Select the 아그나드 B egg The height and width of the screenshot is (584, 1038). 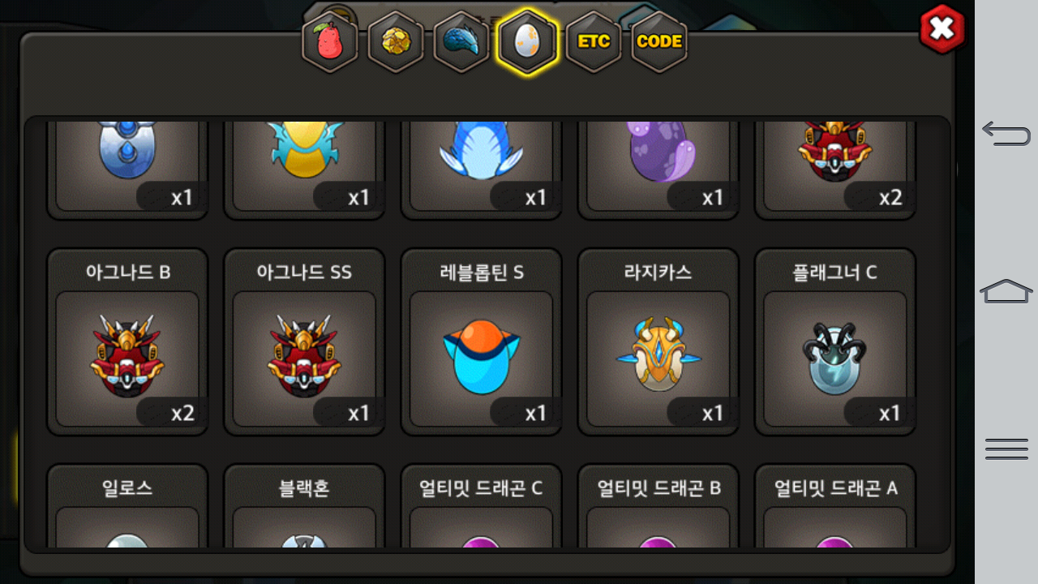(x=127, y=342)
